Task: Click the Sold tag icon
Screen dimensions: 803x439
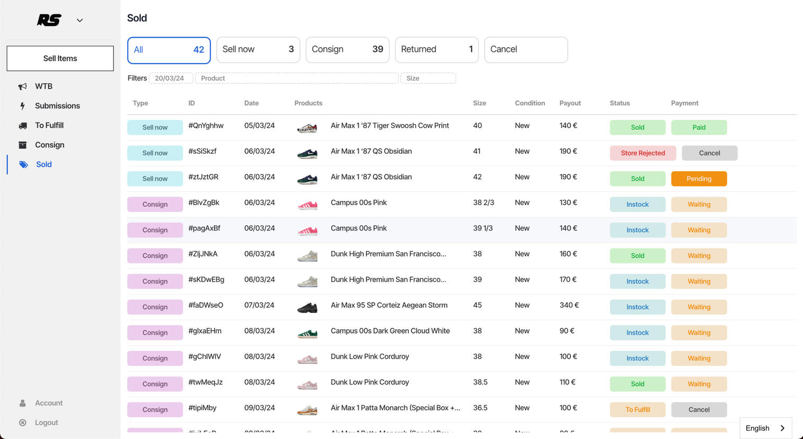Action: point(23,164)
